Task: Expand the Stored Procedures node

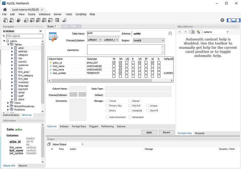Action: [8, 106]
